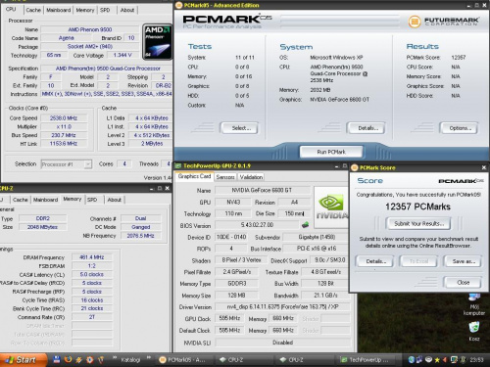Open the Mainboard tab in top CPU-Z

pos(58,10)
